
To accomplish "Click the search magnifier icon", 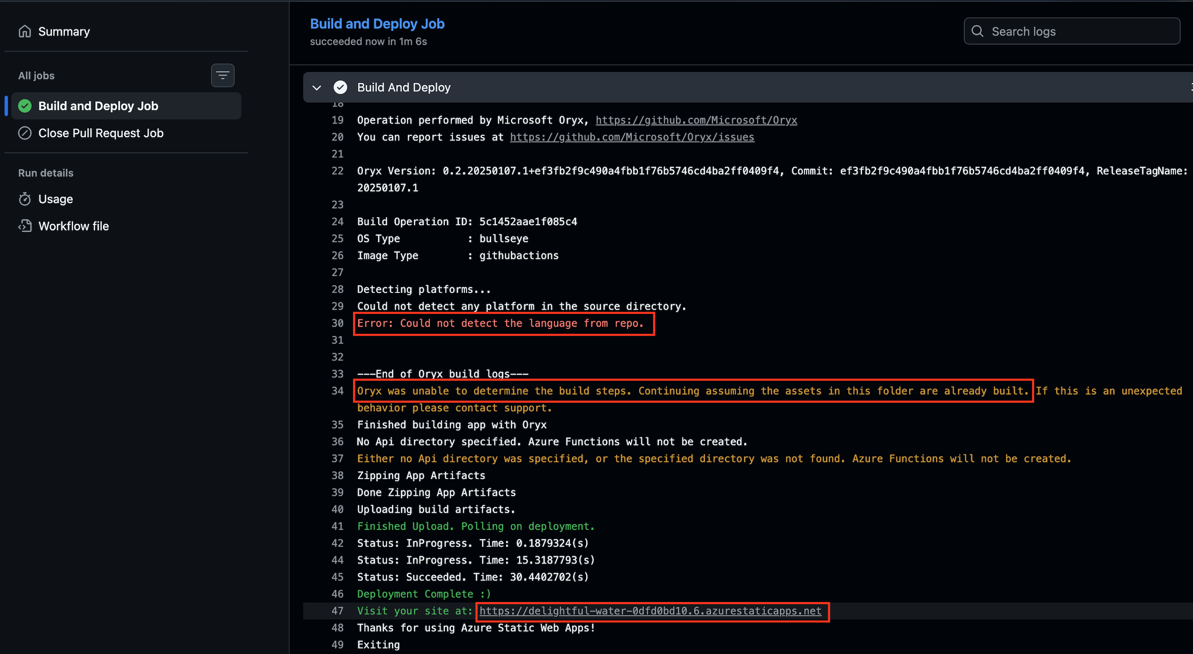I will click(977, 31).
